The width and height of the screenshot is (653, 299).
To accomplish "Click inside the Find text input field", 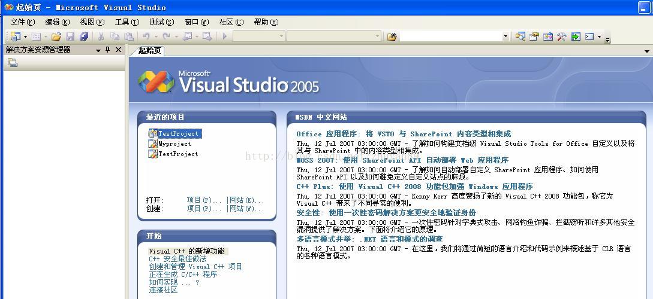I will 450,36.
